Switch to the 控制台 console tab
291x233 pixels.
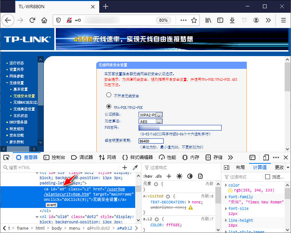coord(54,157)
